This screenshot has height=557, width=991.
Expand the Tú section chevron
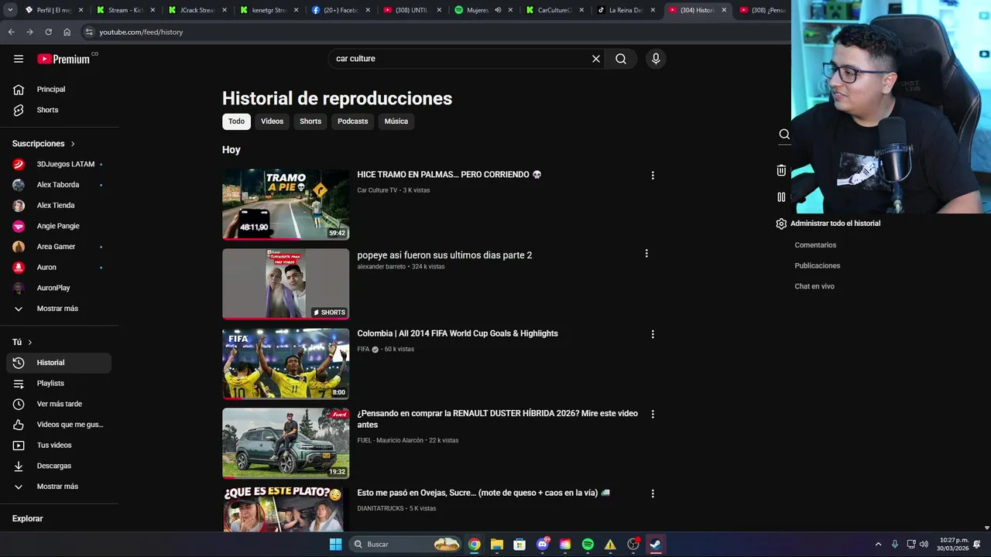tap(30, 342)
